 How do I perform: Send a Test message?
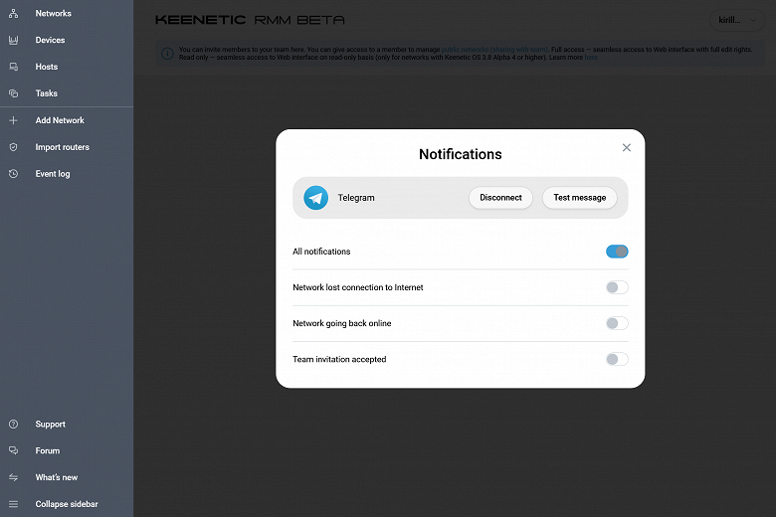(579, 198)
